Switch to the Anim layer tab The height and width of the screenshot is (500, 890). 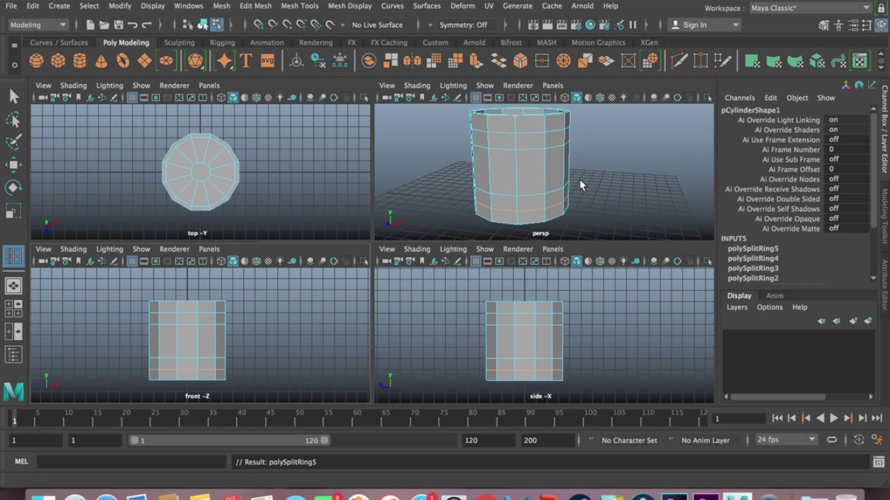[x=775, y=296]
